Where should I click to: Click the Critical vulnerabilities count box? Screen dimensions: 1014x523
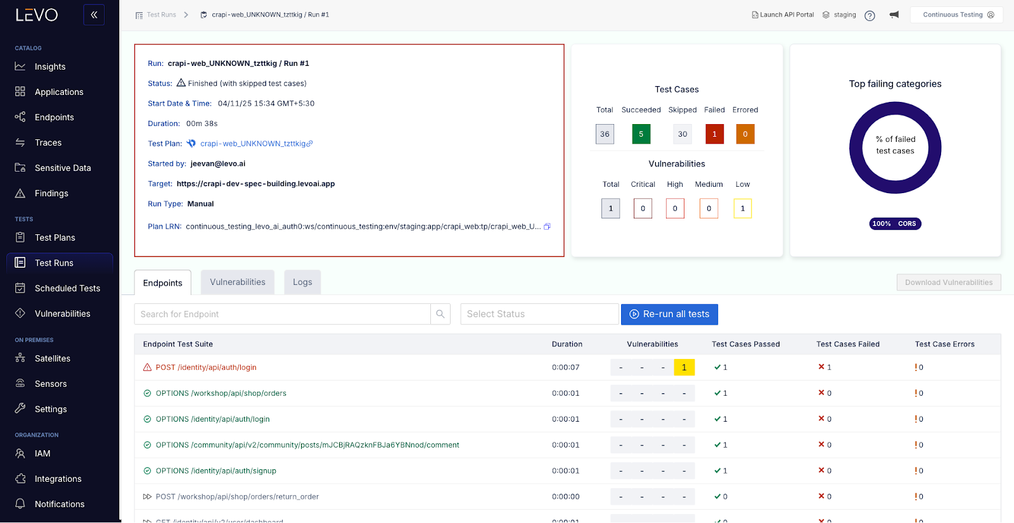point(643,208)
